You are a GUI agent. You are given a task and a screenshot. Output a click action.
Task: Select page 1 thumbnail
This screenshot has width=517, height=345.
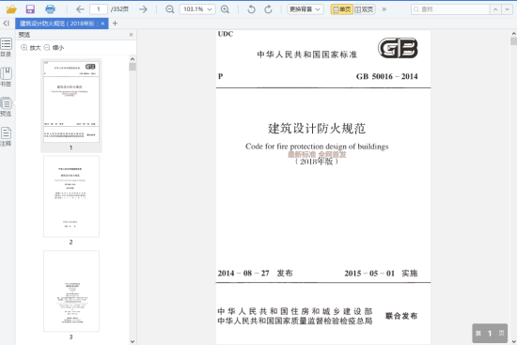point(71,102)
